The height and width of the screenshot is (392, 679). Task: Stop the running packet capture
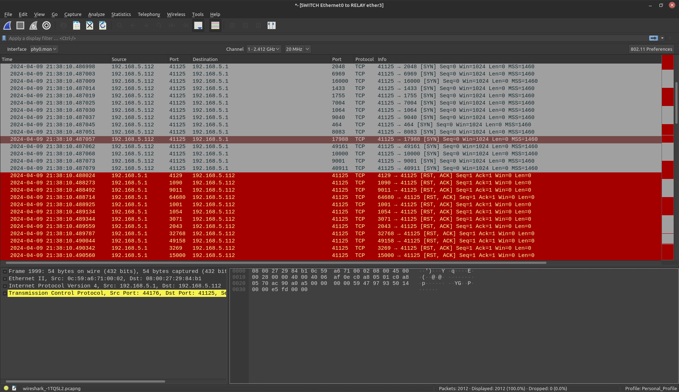click(20, 25)
